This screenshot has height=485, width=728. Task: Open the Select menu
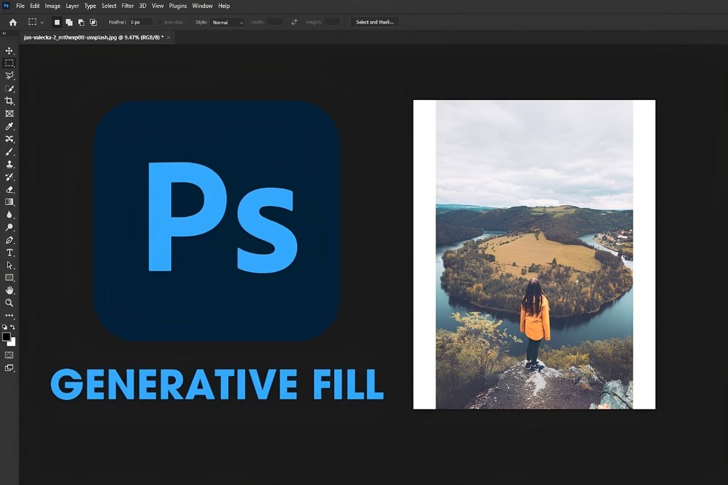pyautogui.click(x=109, y=5)
